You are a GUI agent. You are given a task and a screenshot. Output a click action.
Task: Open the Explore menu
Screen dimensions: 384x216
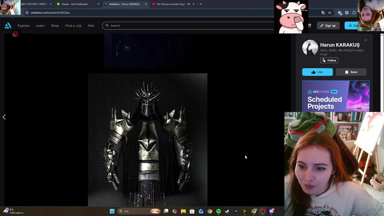(x=23, y=25)
